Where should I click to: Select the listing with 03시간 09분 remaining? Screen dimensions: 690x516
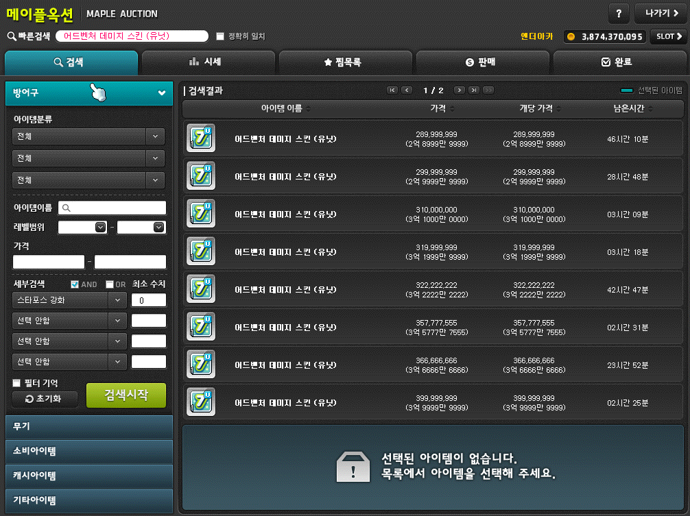pyautogui.click(x=433, y=214)
